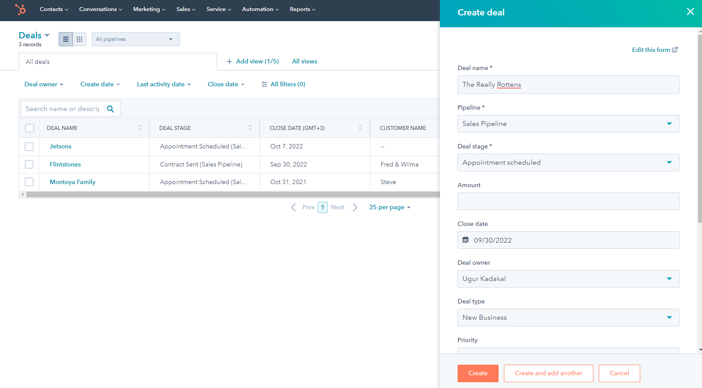Go to next page arrow
This screenshot has height=388, width=702.
click(x=355, y=207)
